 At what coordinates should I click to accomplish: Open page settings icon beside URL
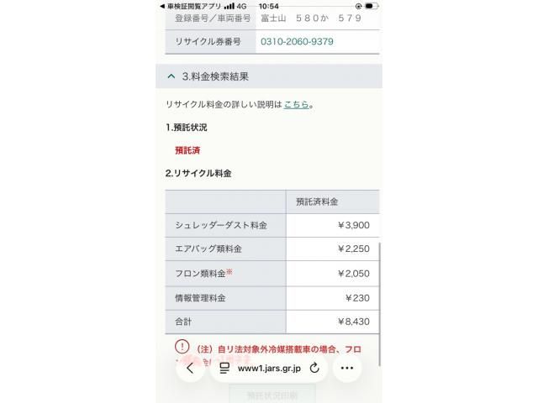click(224, 368)
